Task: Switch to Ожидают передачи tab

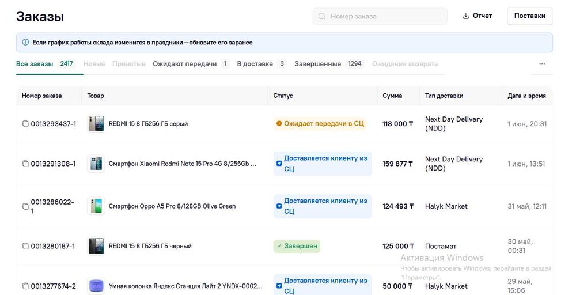Action: pos(191,64)
